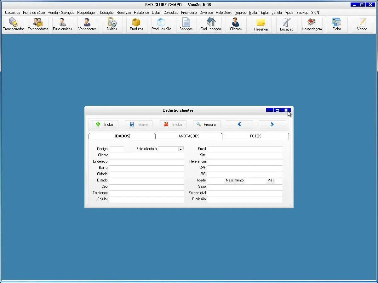Viewport: 378px width, 283px height.
Task: Open the Financeiro menu
Action: [189, 13]
